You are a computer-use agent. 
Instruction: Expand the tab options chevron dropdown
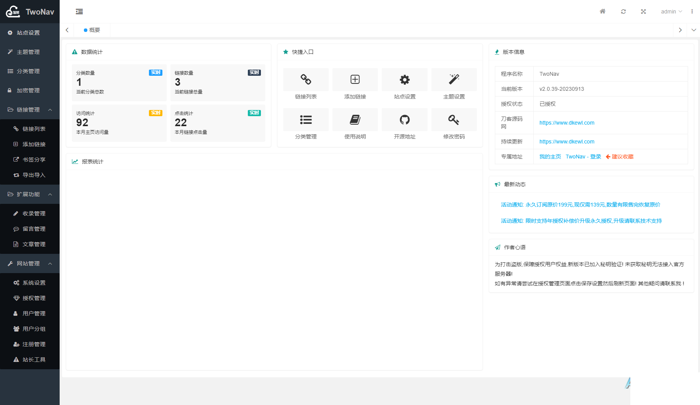[693, 30]
